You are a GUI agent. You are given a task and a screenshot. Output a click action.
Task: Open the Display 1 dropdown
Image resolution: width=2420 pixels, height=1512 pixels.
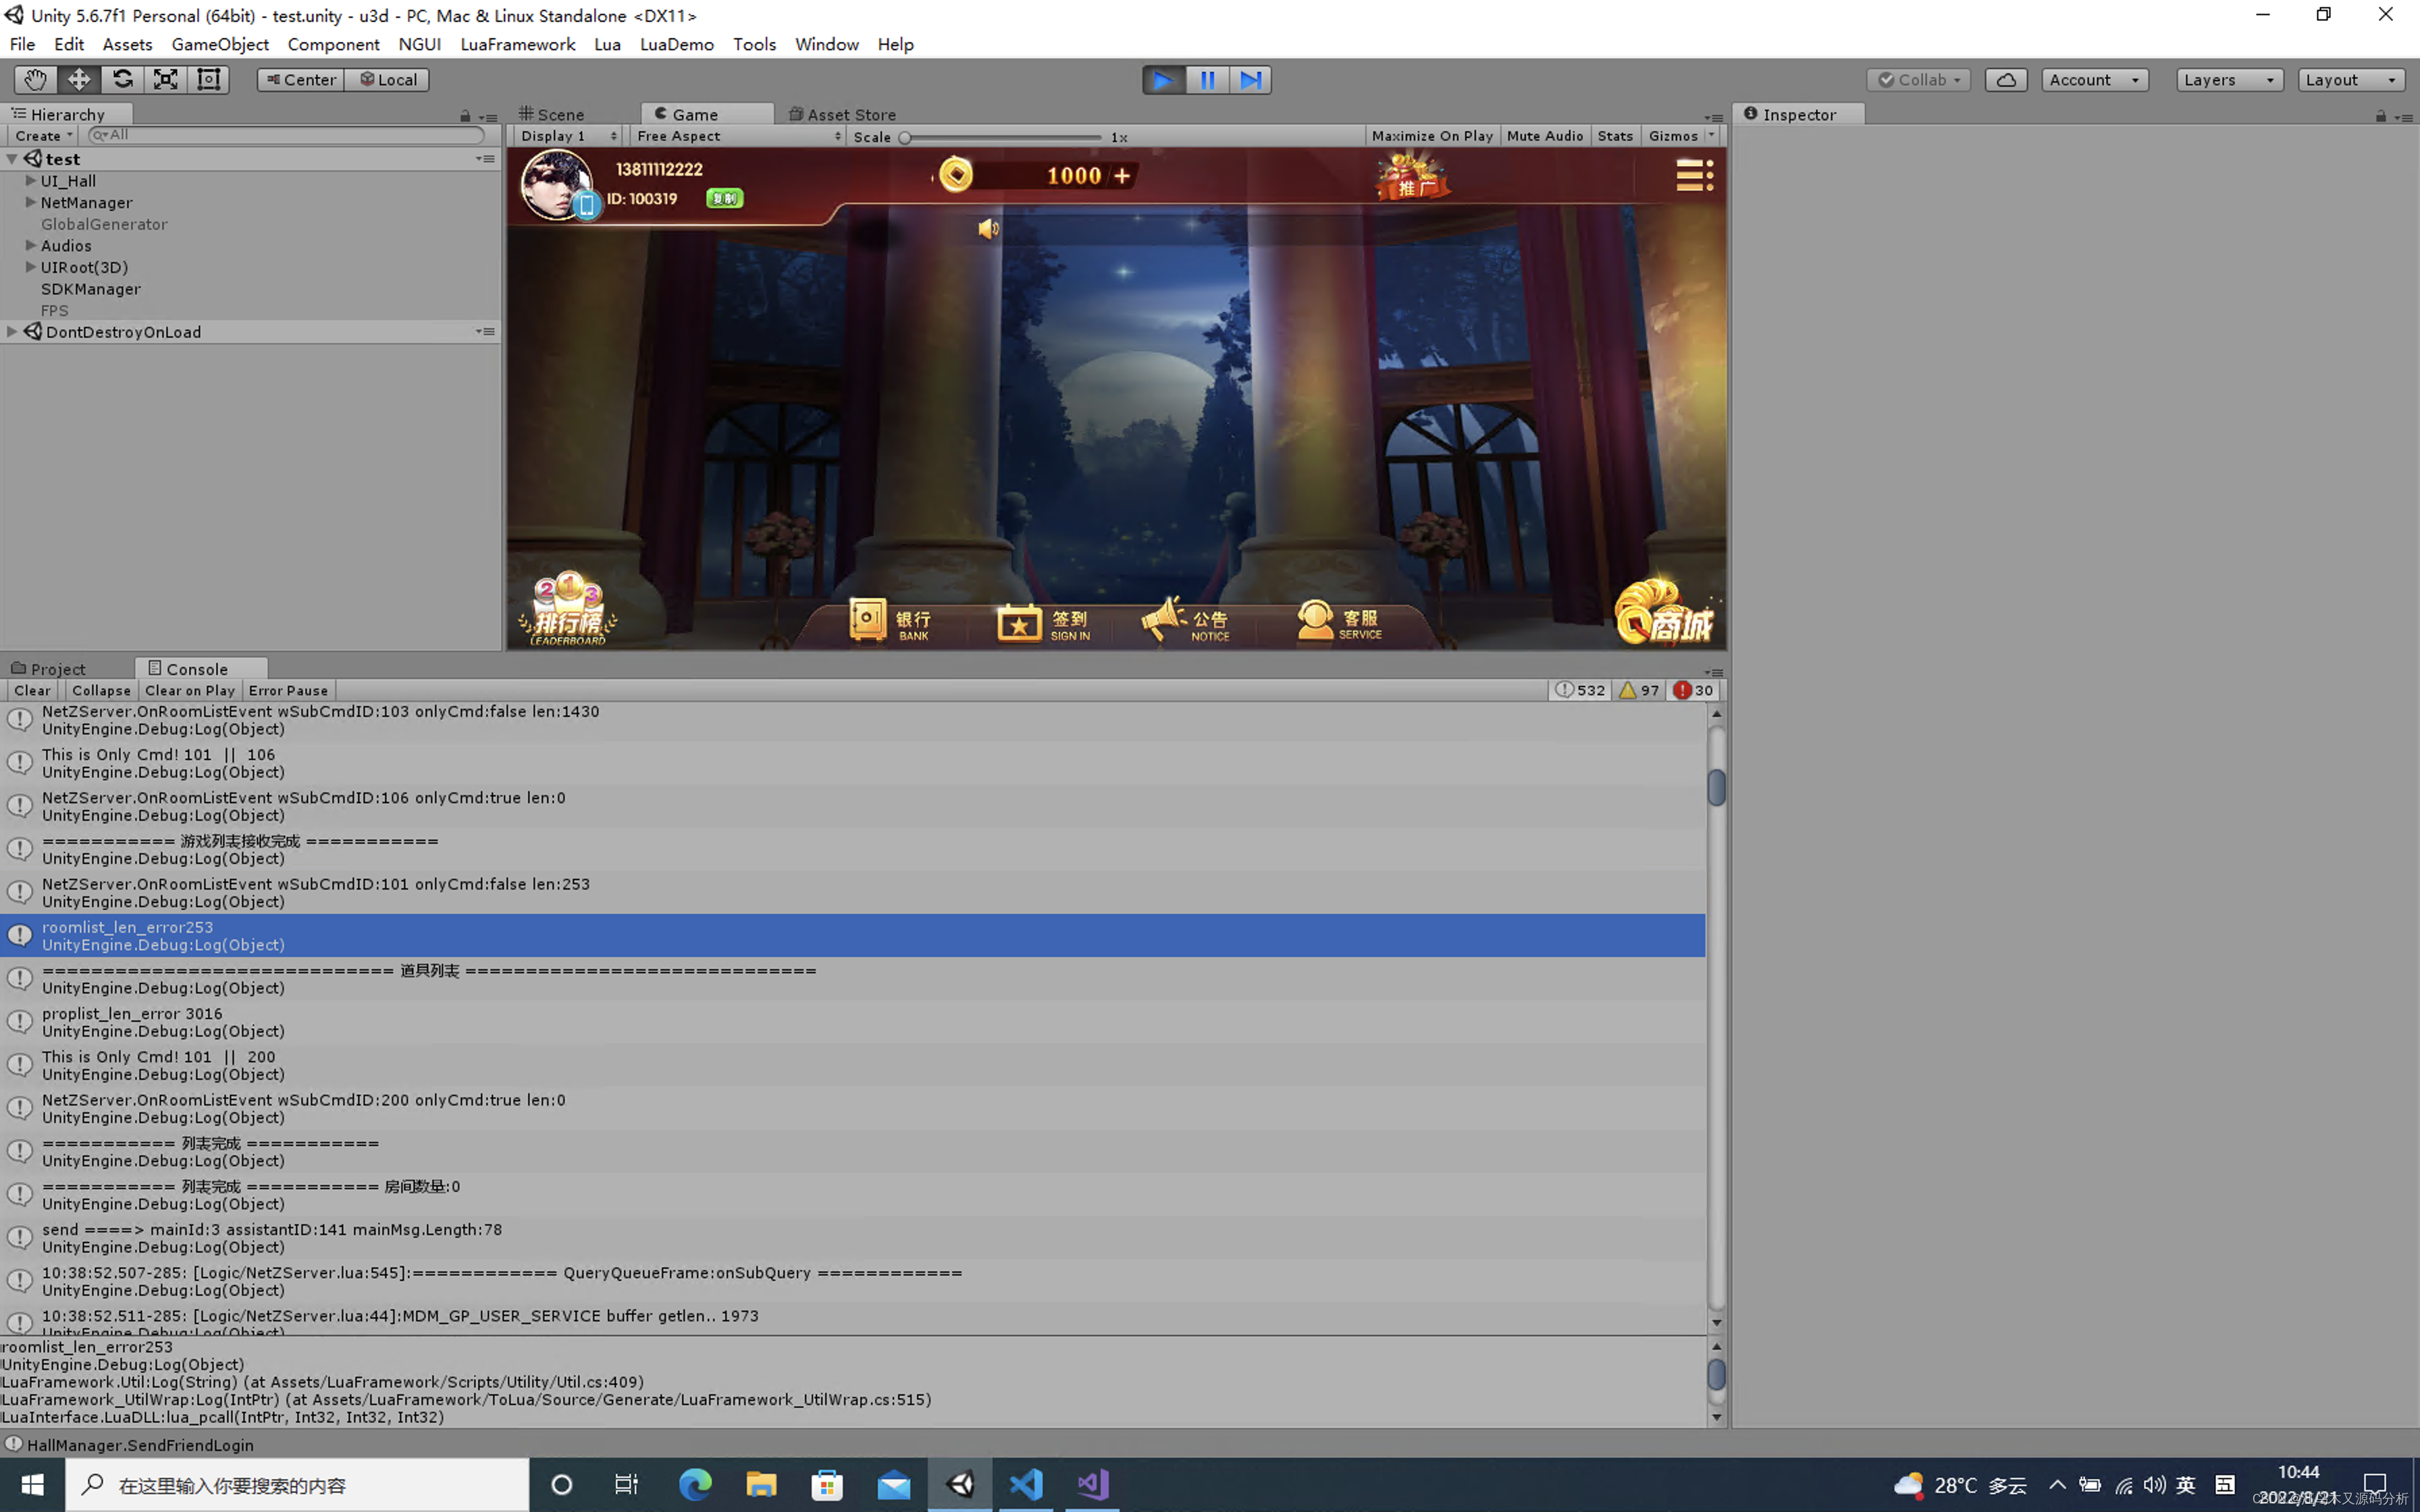(569, 136)
